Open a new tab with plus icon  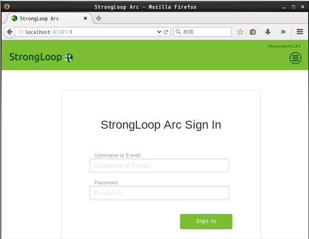[98, 19]
